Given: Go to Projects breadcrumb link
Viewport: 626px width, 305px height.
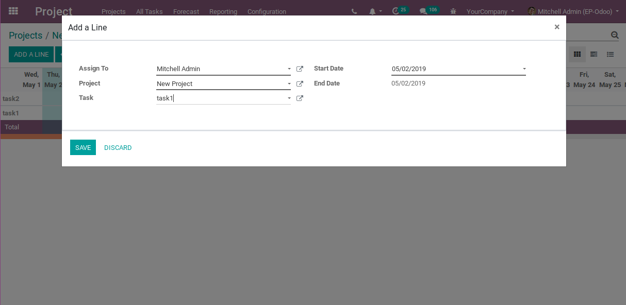Looking at the screenshot, I should 26,36.
